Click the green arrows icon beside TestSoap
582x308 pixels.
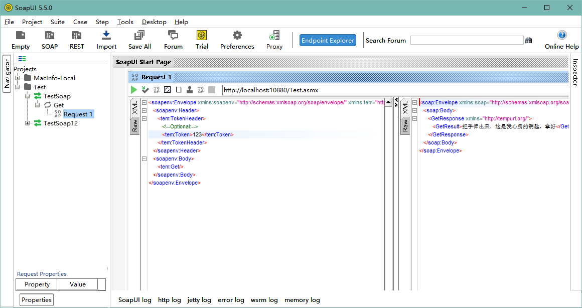38,96
